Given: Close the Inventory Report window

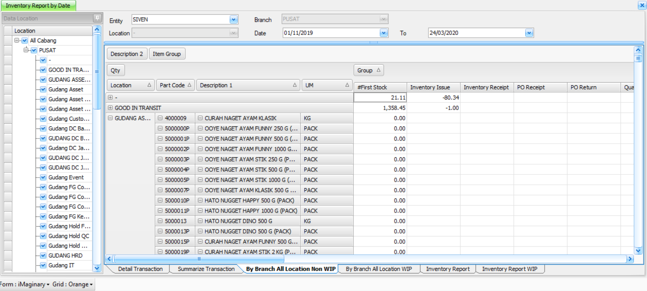Looking at the screenshot, I should (642, 5).
